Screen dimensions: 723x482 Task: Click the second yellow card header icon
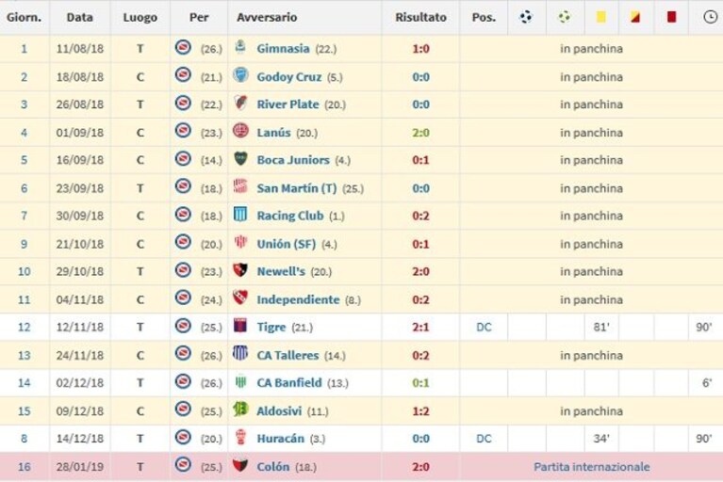635,17
